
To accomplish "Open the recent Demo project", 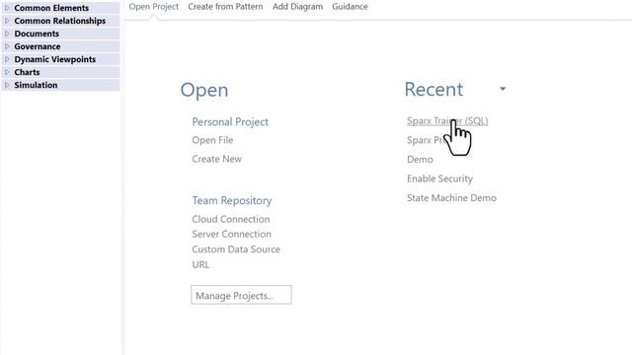I will (x=420, y=160).
